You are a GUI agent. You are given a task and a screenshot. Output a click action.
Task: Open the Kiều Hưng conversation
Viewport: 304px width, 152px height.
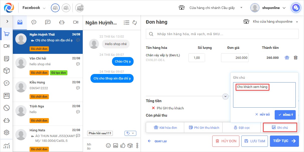(x=48, y=90)
